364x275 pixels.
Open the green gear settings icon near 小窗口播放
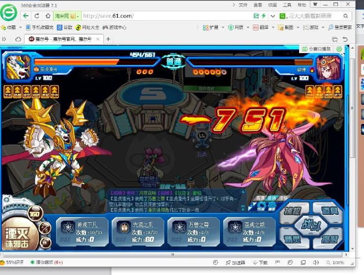tap(339, 49)
